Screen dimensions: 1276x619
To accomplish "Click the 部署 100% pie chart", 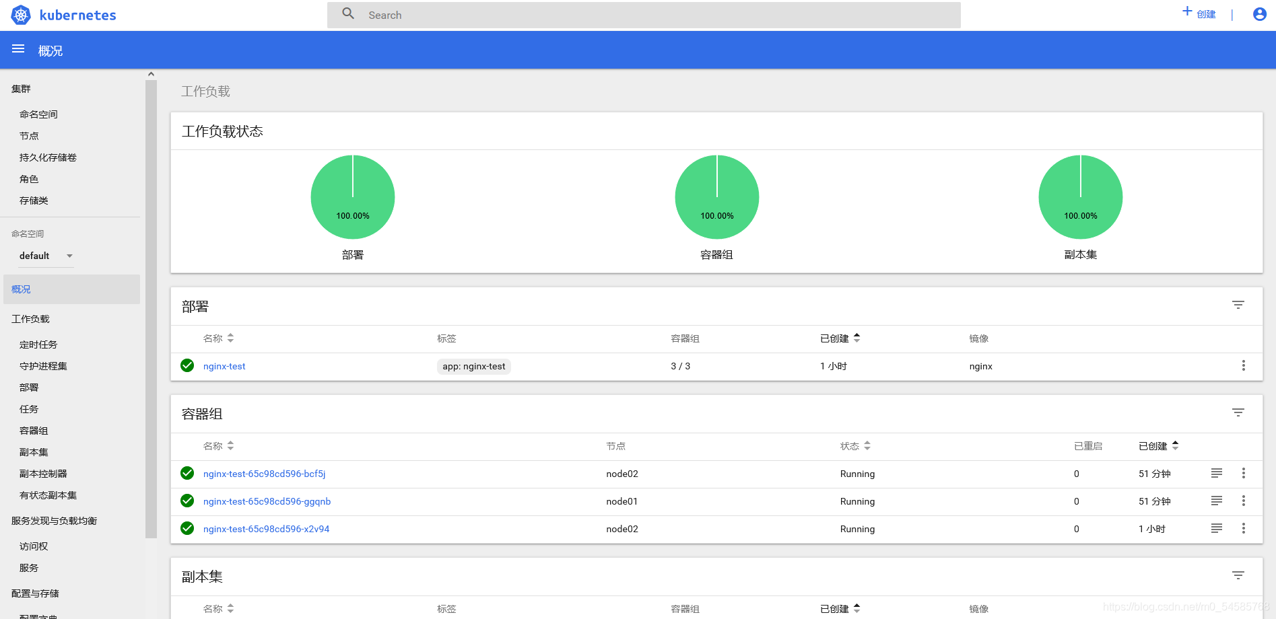I will tap(353, 197).
